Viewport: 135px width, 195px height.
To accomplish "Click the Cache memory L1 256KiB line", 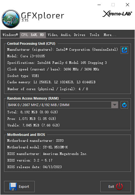I will 51,82.
